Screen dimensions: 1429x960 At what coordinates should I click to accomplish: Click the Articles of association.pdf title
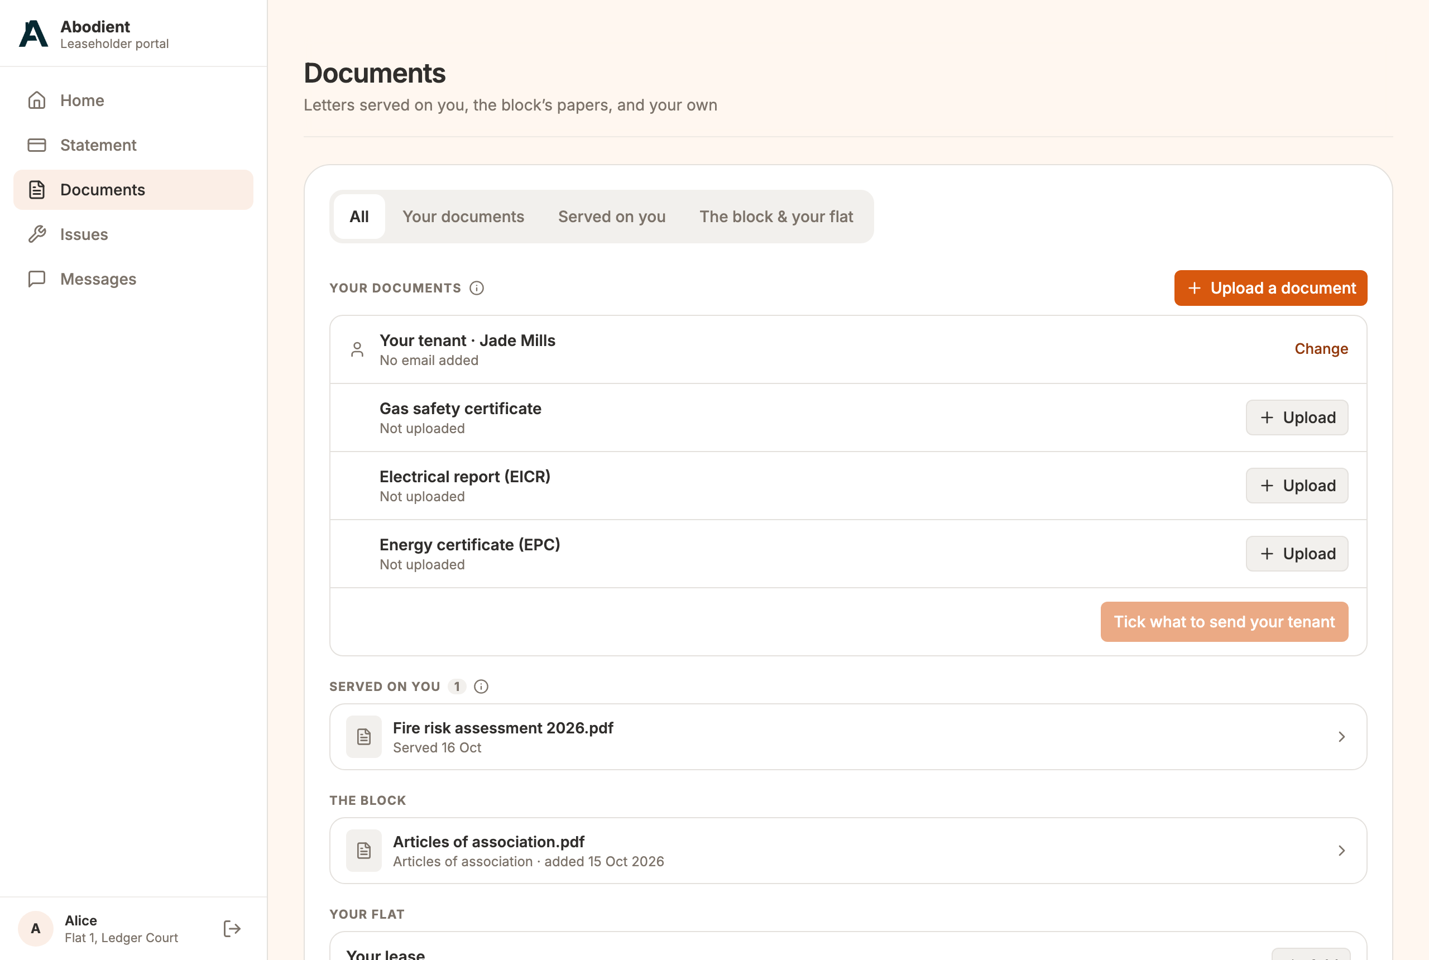point(488,841)
